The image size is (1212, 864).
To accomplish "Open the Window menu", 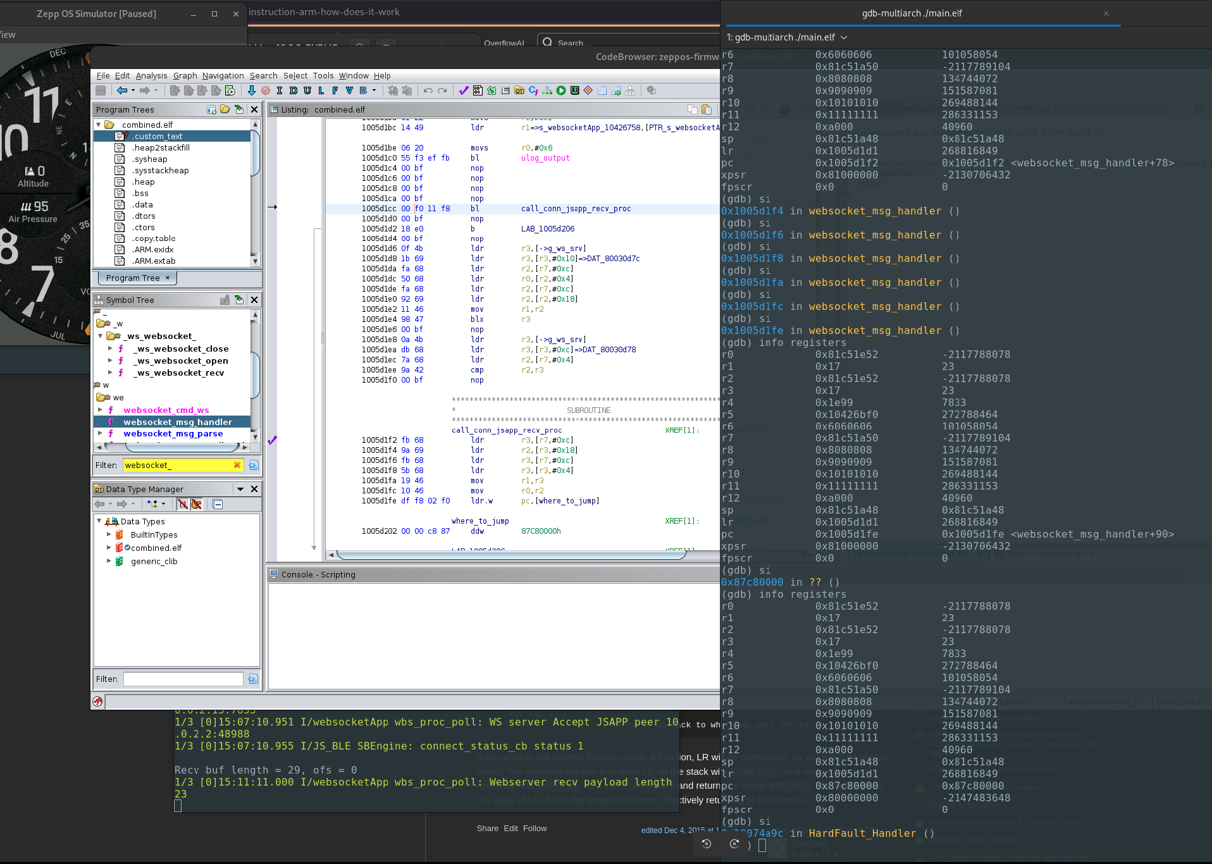I will point(354,75).
